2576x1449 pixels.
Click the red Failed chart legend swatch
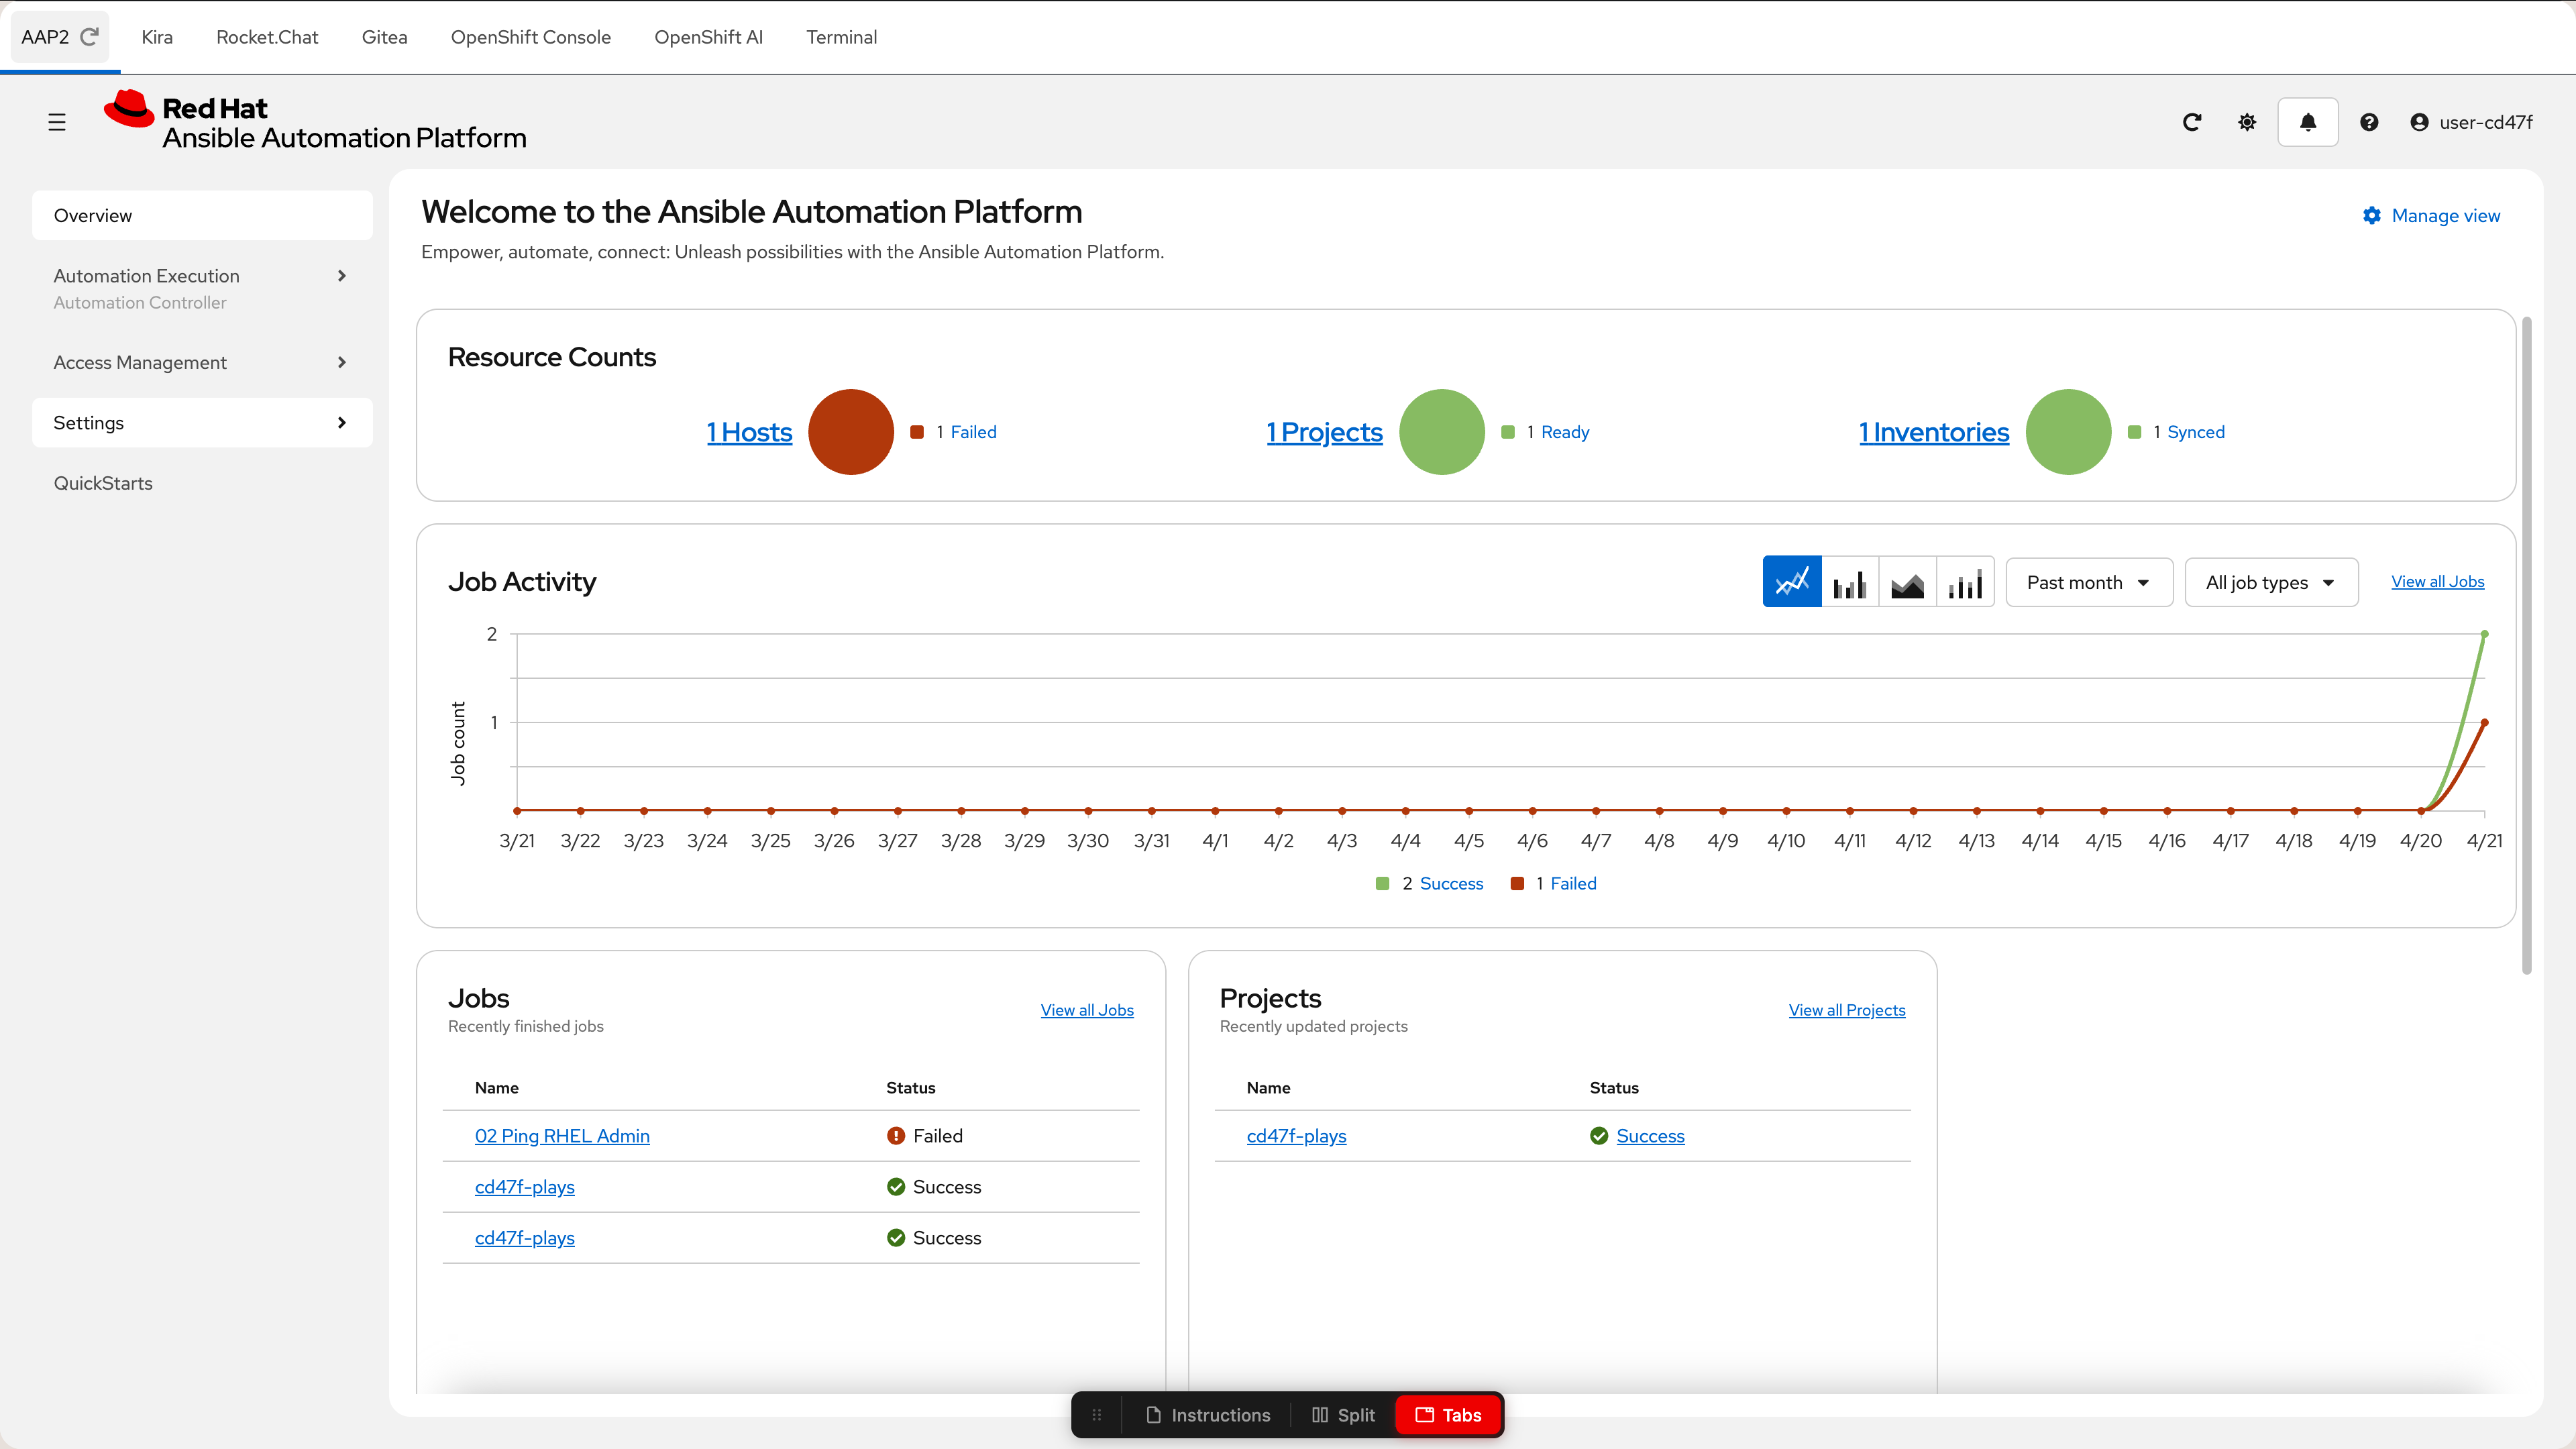click(x=1517, y=884)
